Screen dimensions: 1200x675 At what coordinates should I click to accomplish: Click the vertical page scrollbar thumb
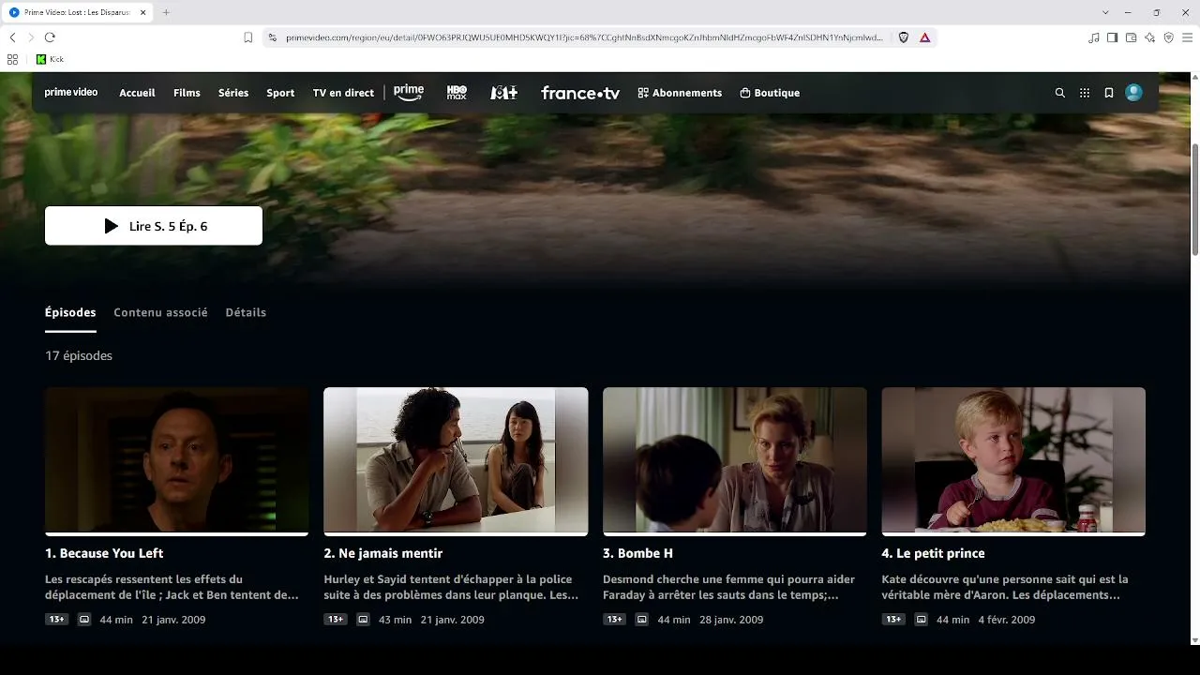[x=1194, y=199]
